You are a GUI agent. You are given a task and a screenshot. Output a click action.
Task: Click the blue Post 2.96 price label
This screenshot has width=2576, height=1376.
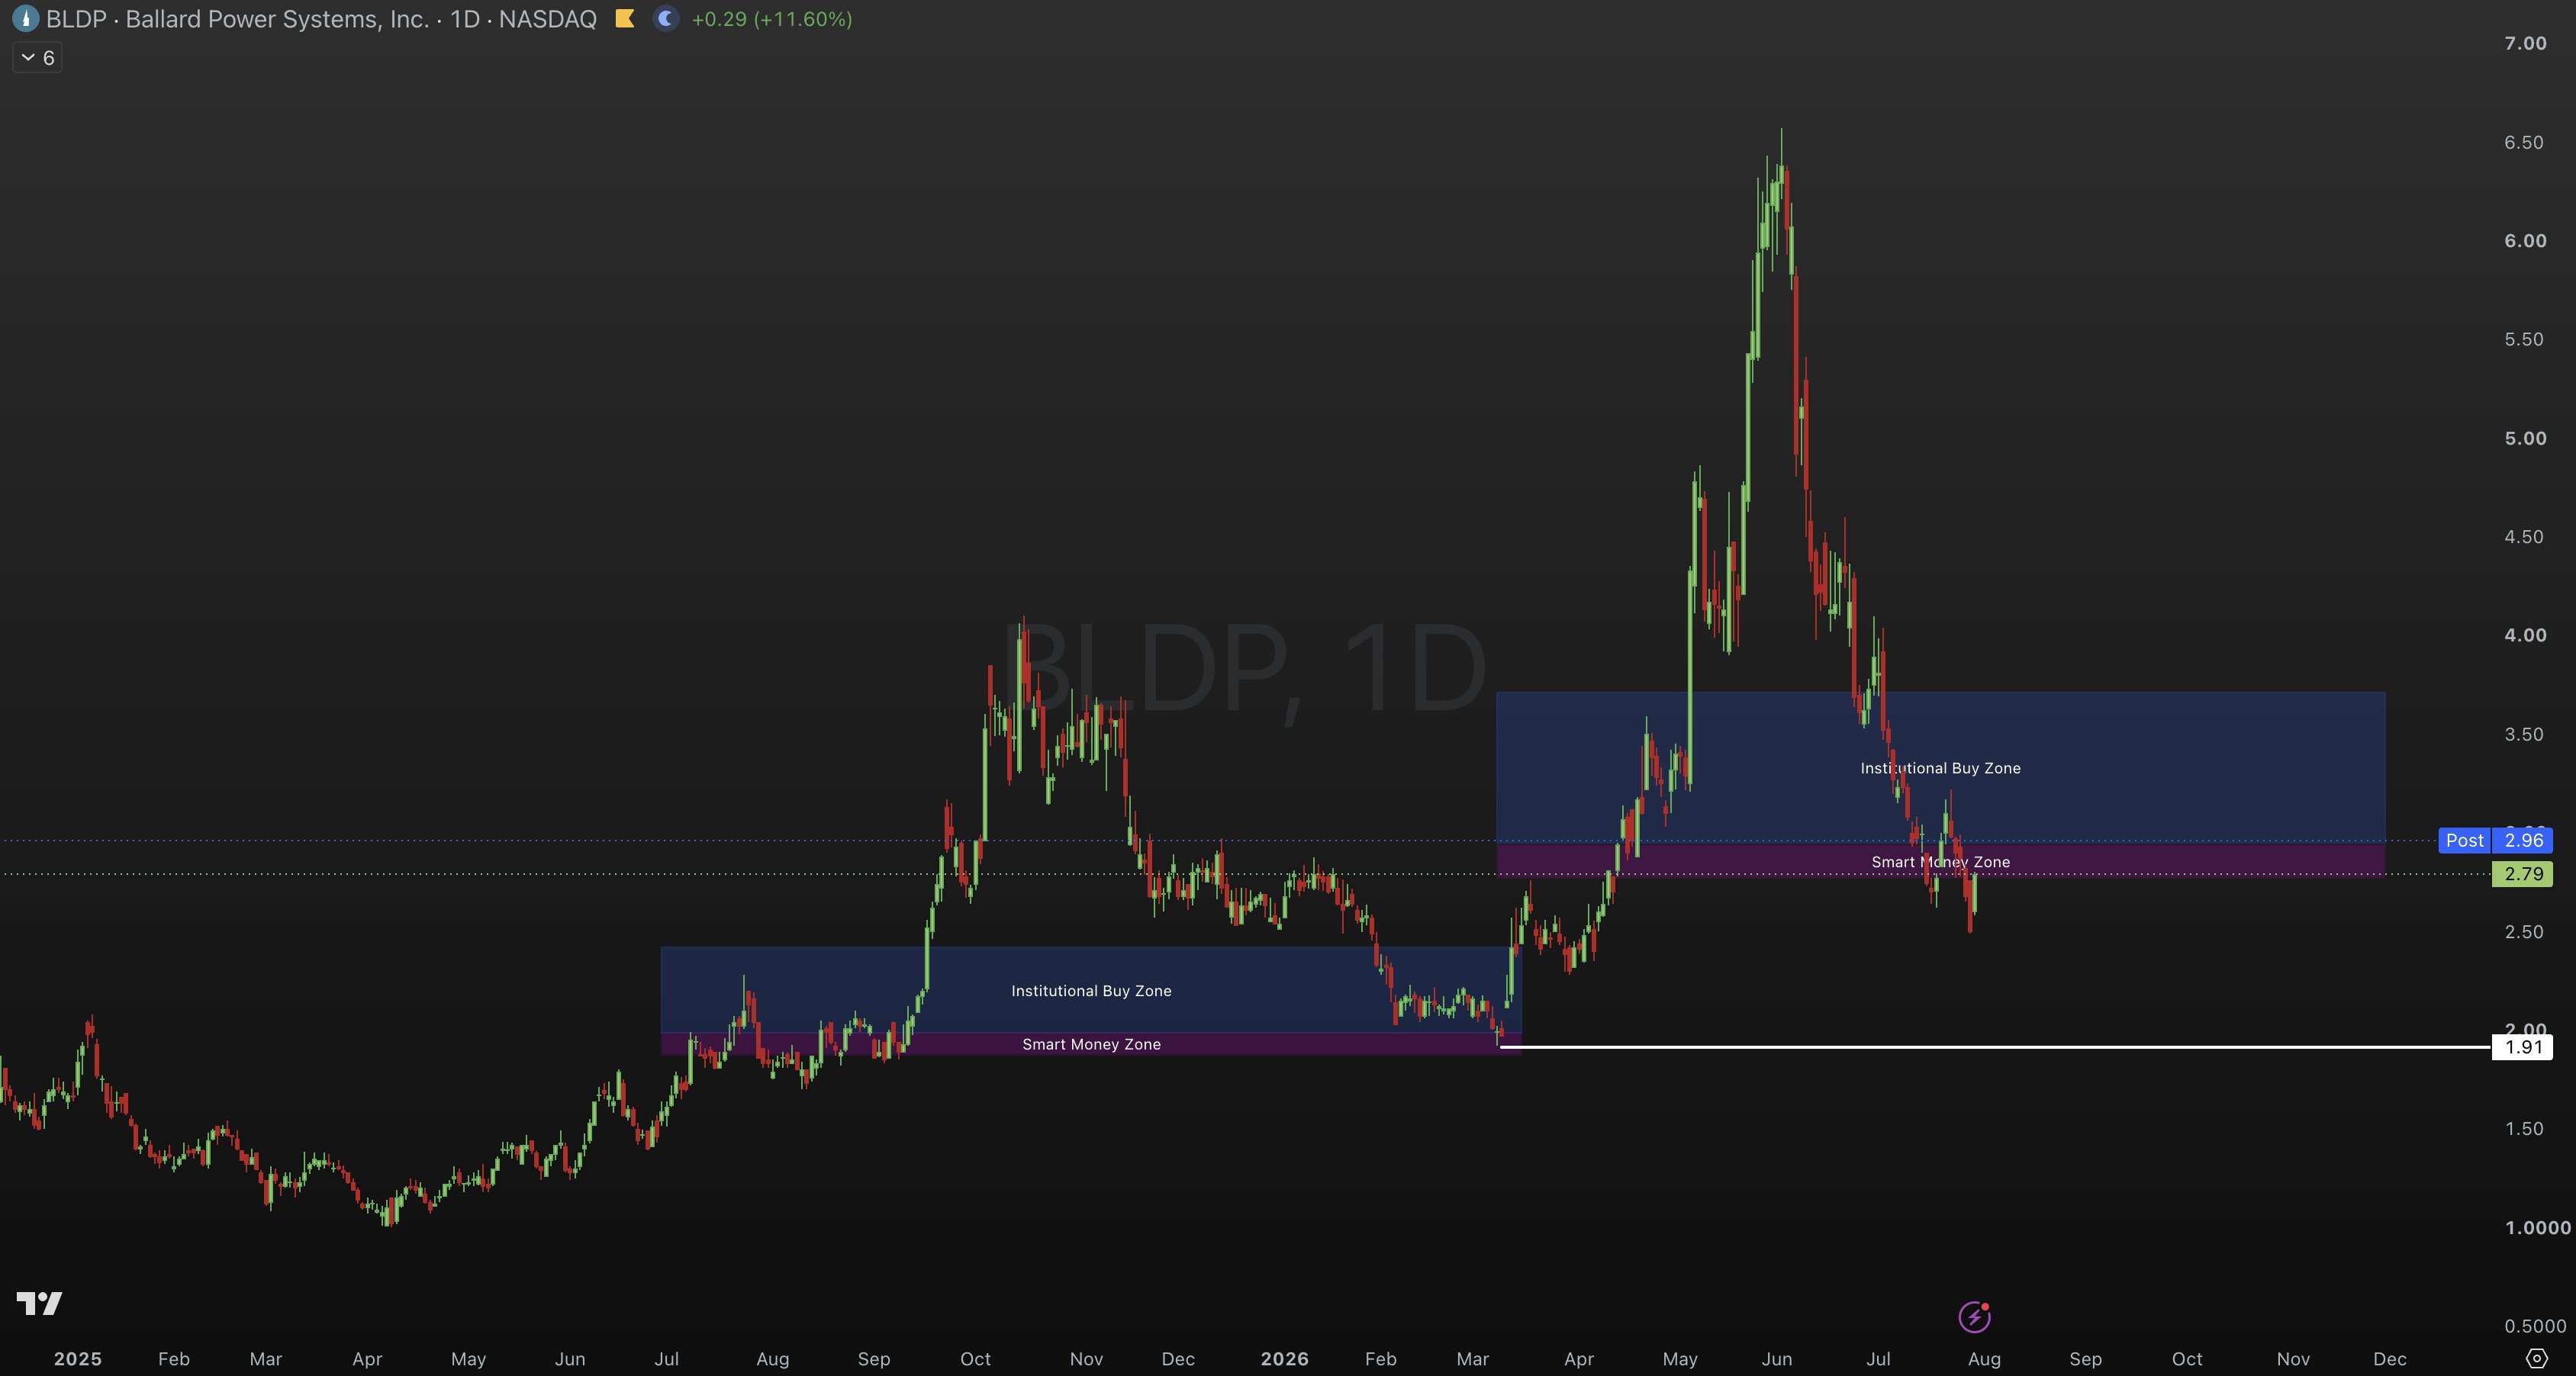point(2495,841)
